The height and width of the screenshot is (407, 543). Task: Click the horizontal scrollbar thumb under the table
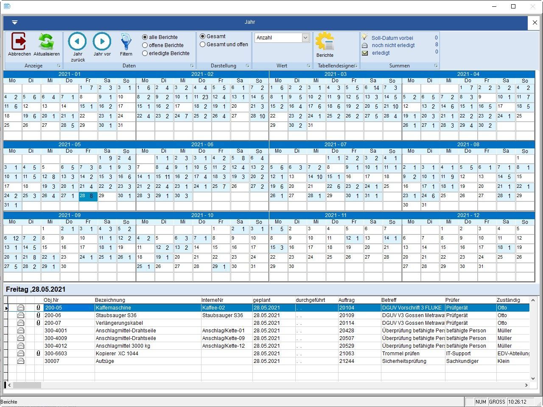27,385
